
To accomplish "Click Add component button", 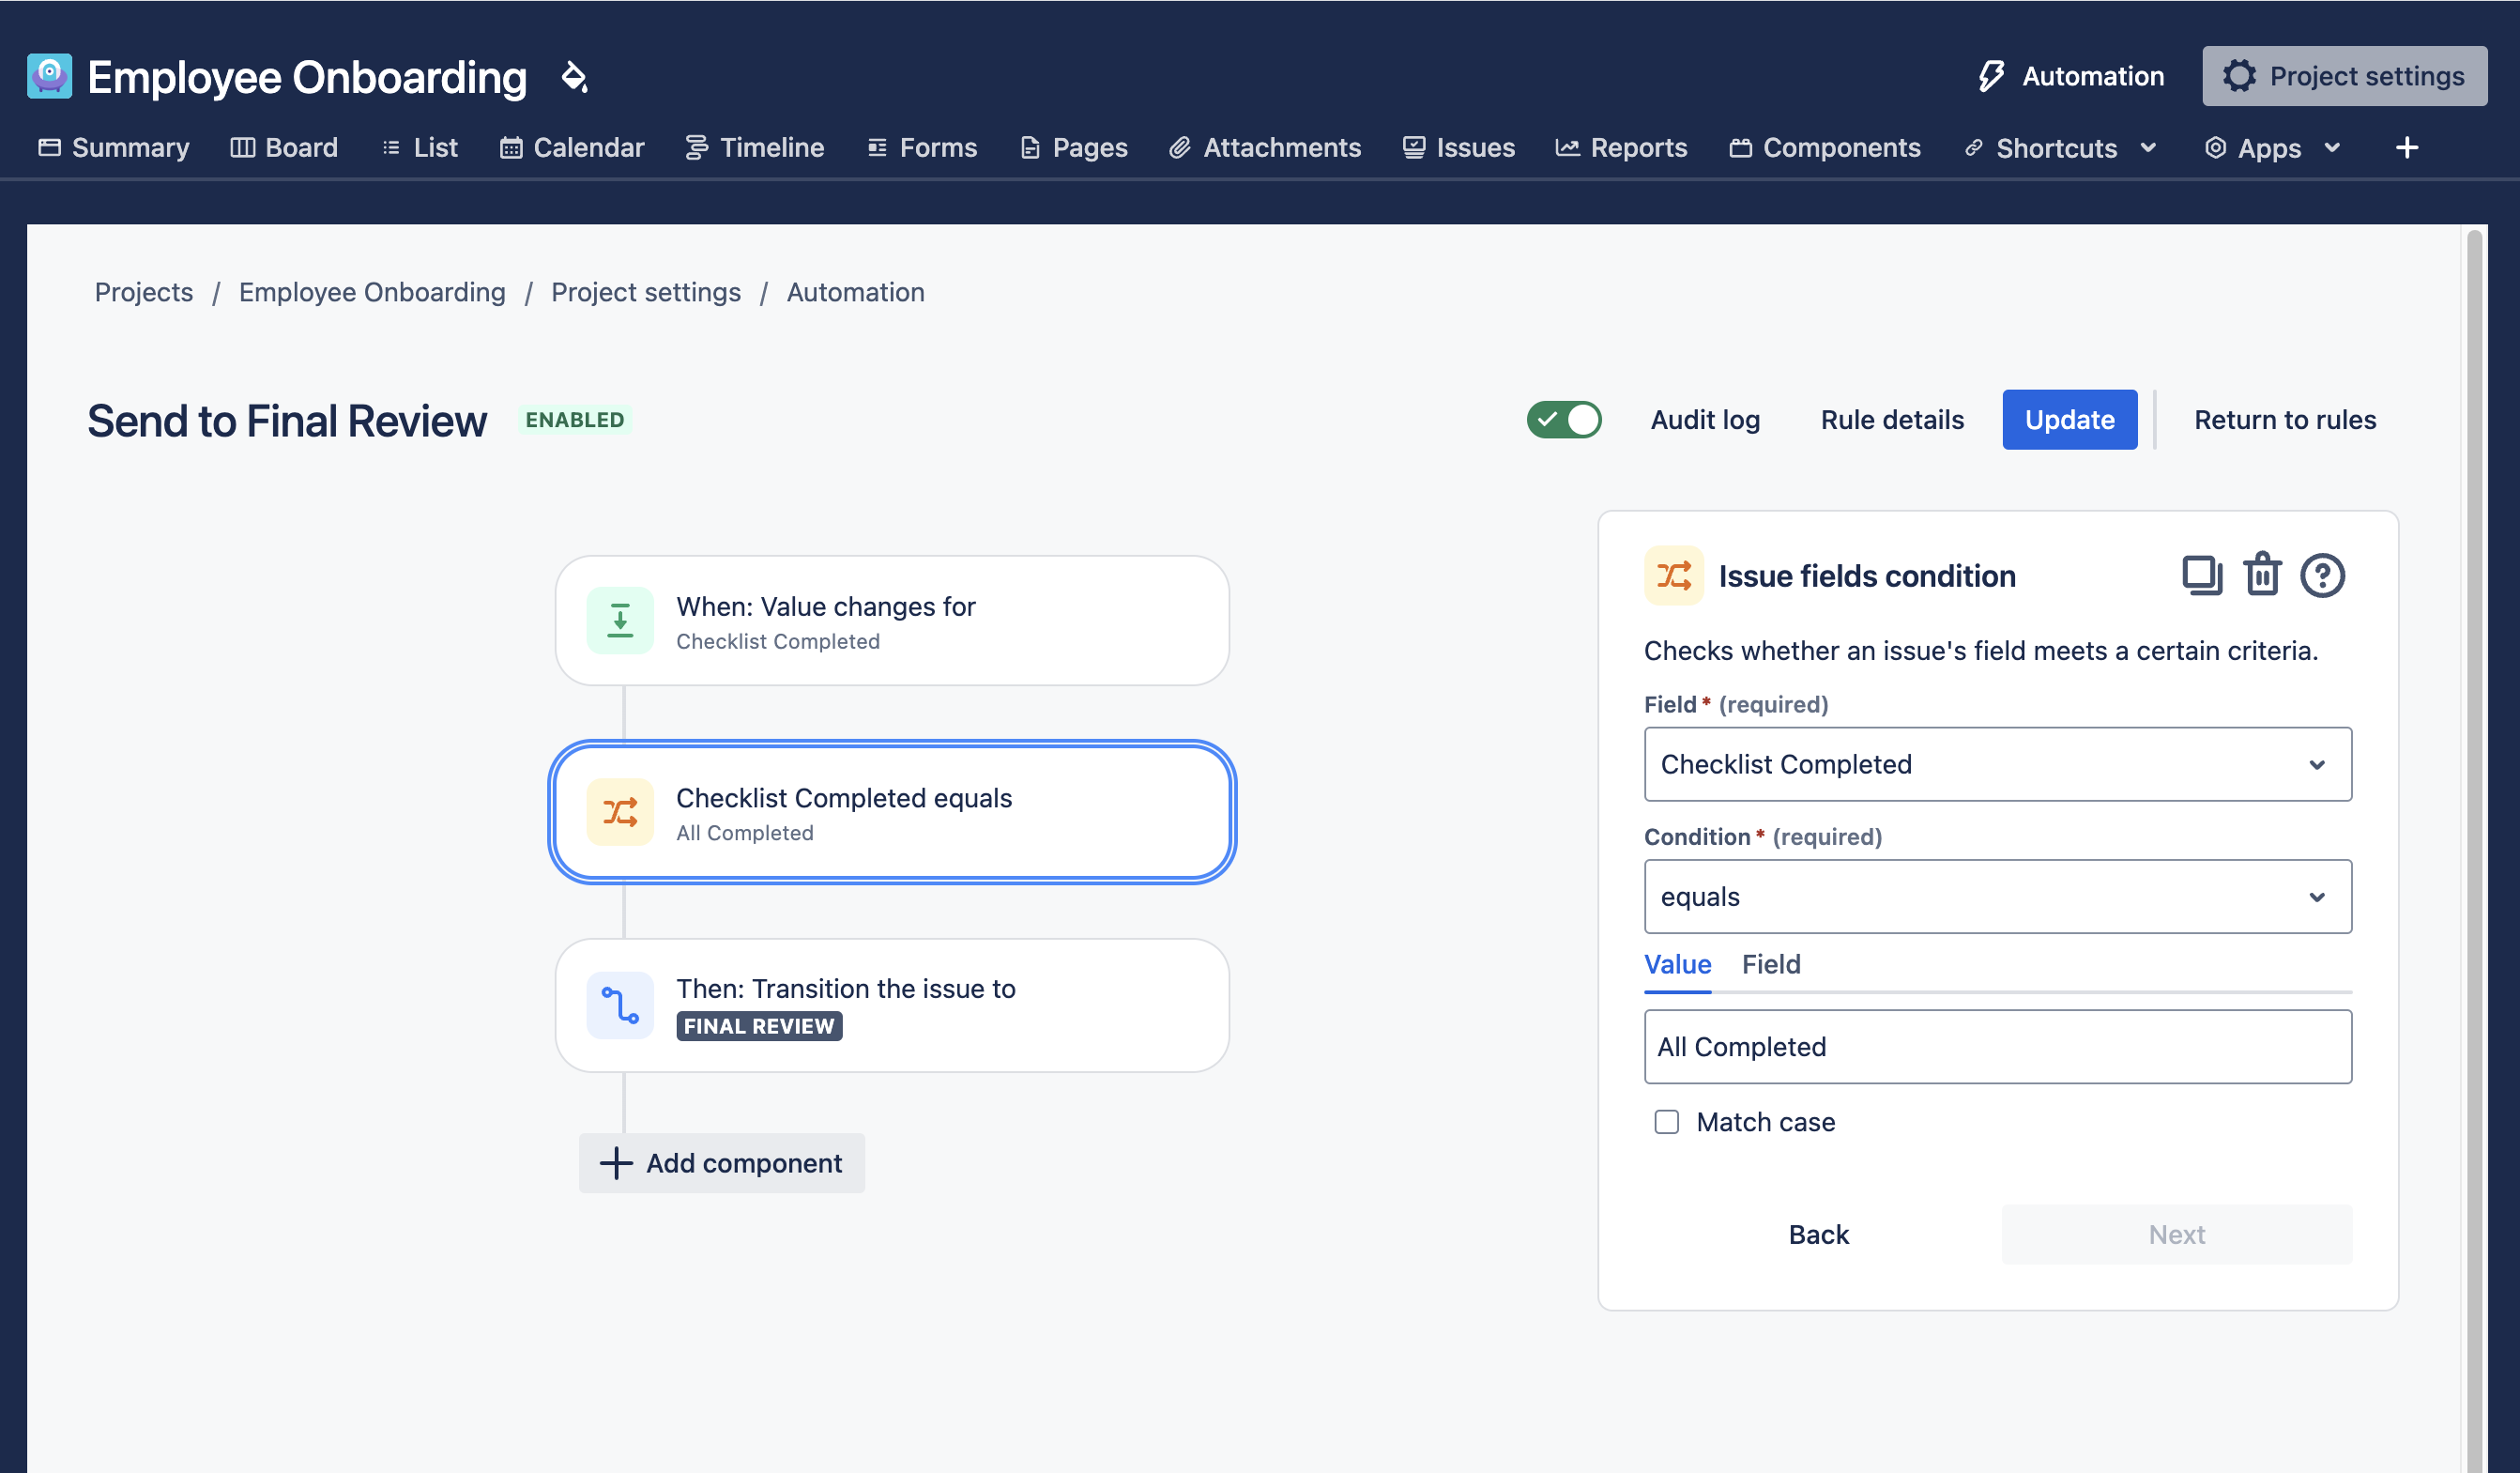I will point(722,1163).
